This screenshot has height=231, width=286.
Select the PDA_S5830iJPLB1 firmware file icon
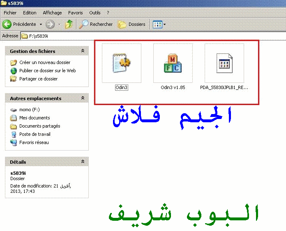click(224, 63)
